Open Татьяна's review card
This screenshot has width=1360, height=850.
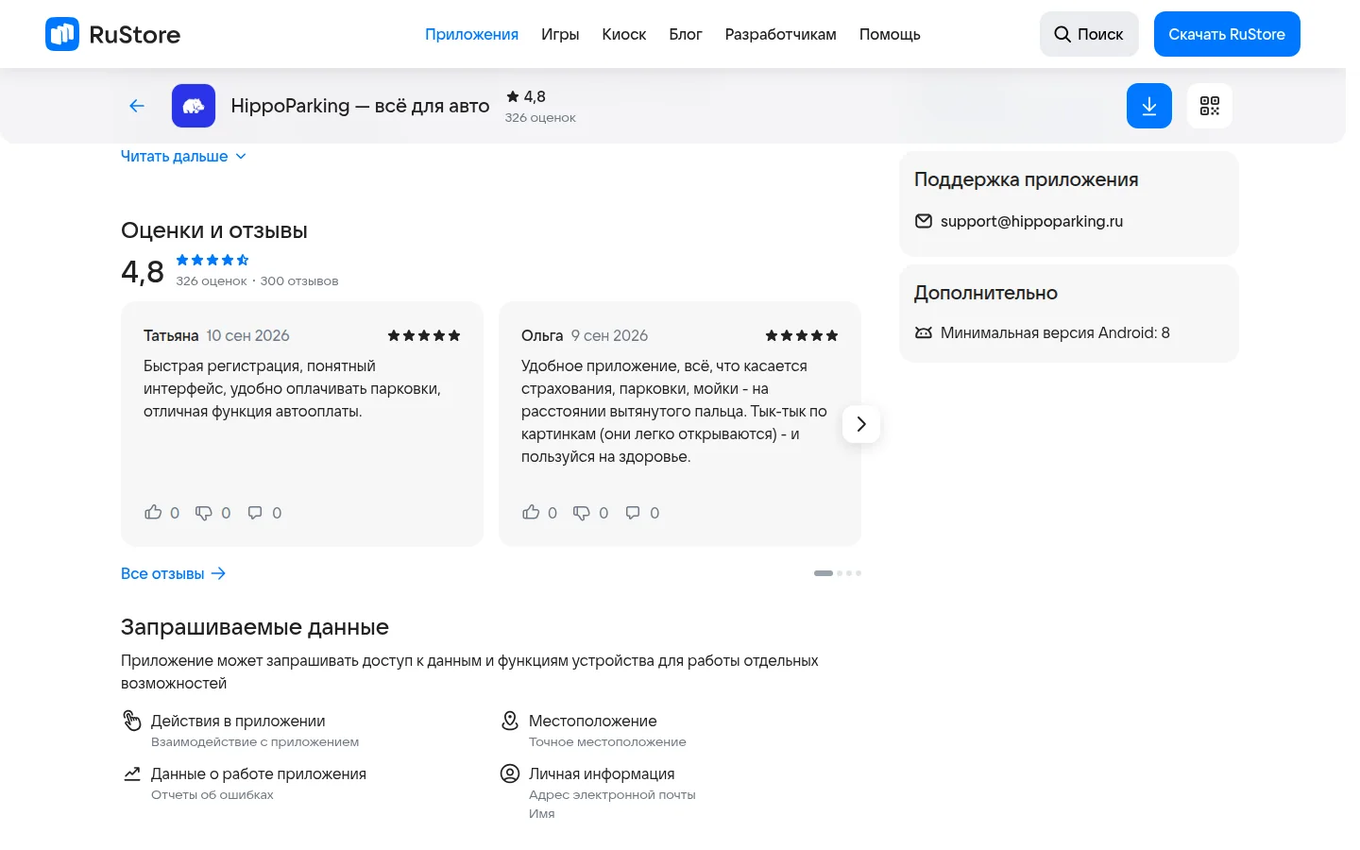pyautogui.click(x=302, y=424)
